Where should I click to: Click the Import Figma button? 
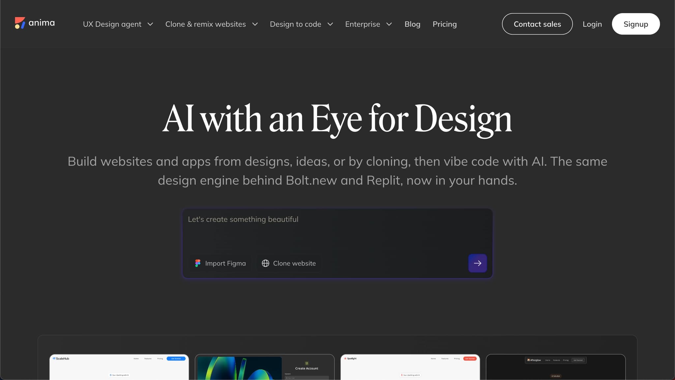pos(220,263)
